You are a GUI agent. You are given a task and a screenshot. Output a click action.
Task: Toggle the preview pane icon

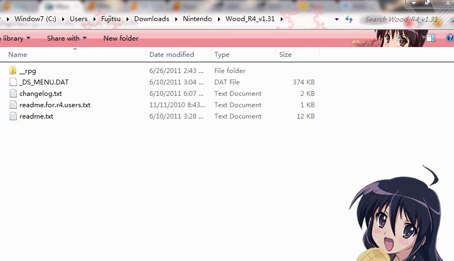point(431,38)
